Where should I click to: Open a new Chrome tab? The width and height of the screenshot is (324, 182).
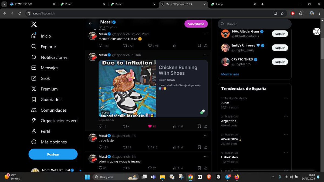[262, 4]
